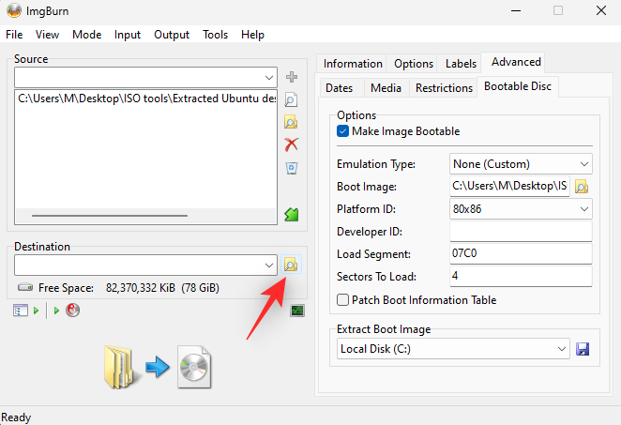This screenshot has height=425, width=621.
Task: Expand the Source path dropdown
Action: coord(269,78)
